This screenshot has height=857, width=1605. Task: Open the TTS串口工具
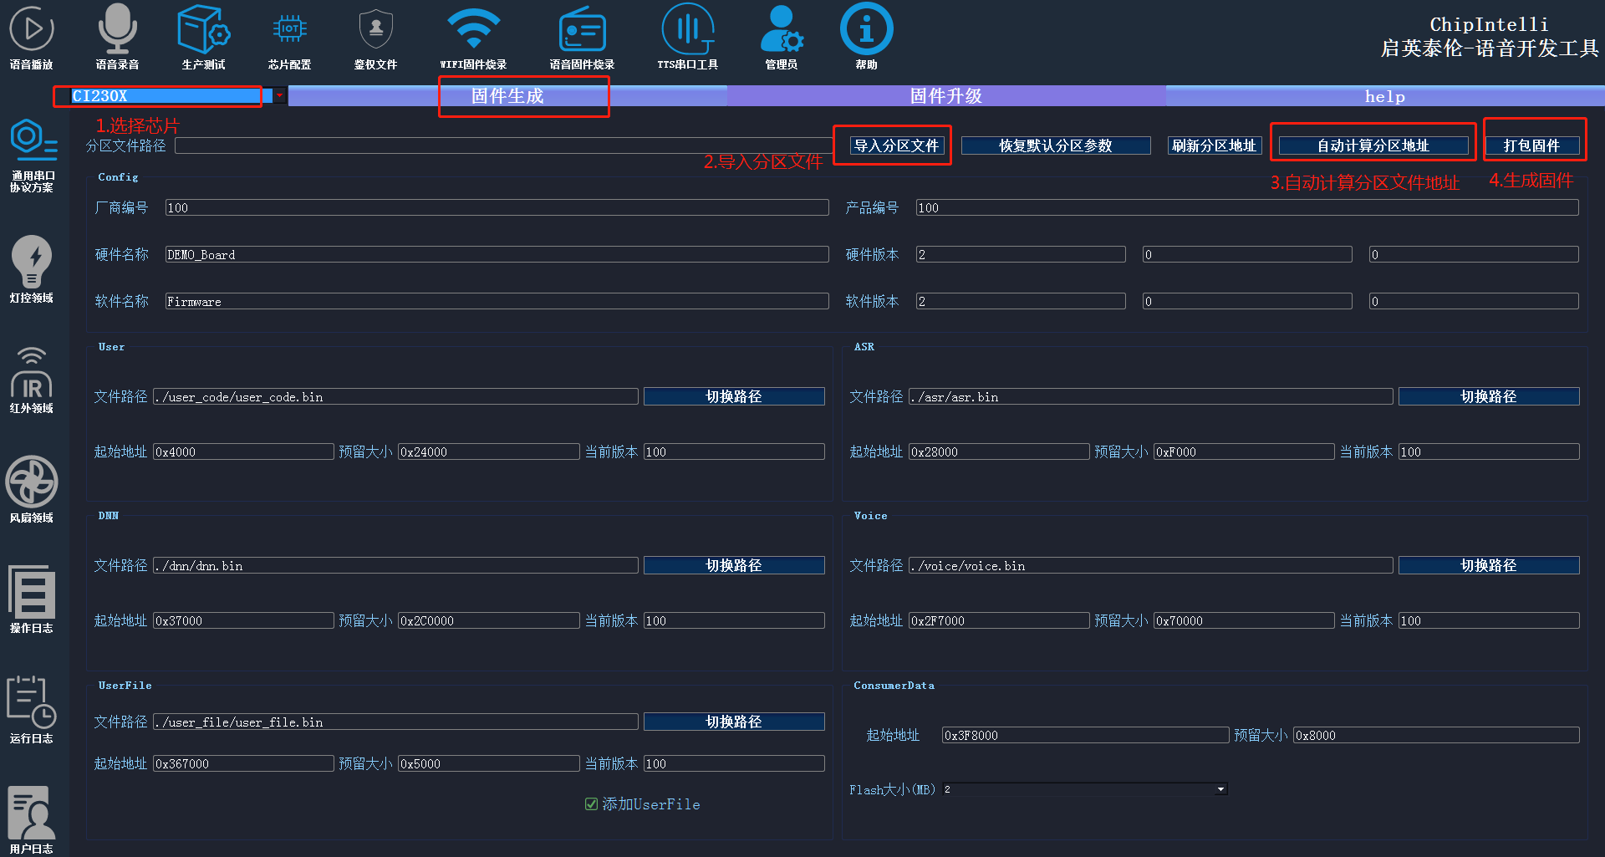(x=687, y=38)
